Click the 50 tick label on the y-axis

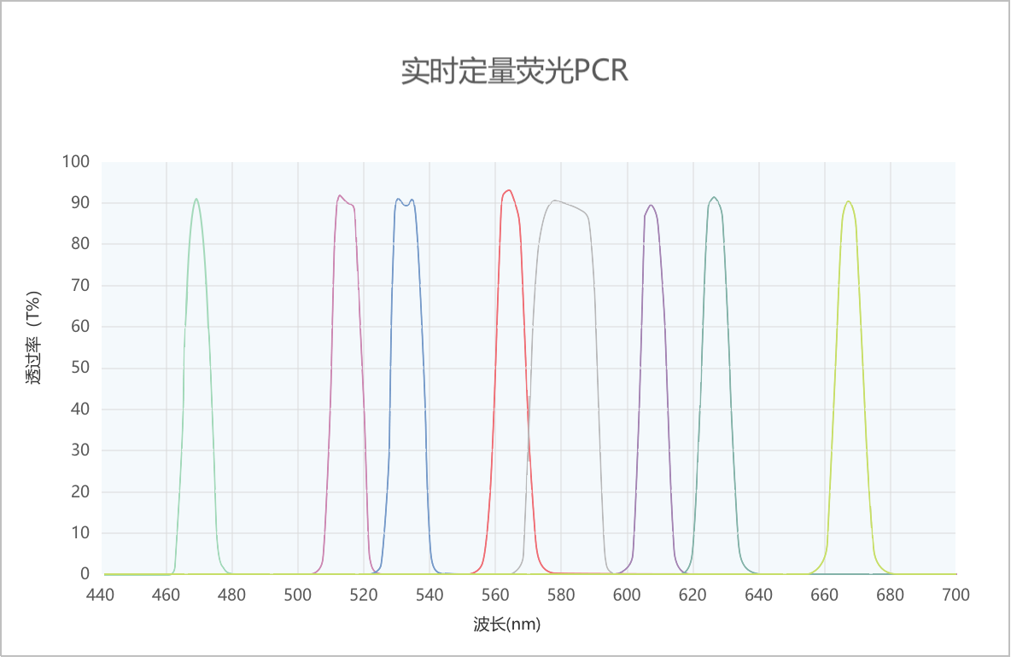80,368
